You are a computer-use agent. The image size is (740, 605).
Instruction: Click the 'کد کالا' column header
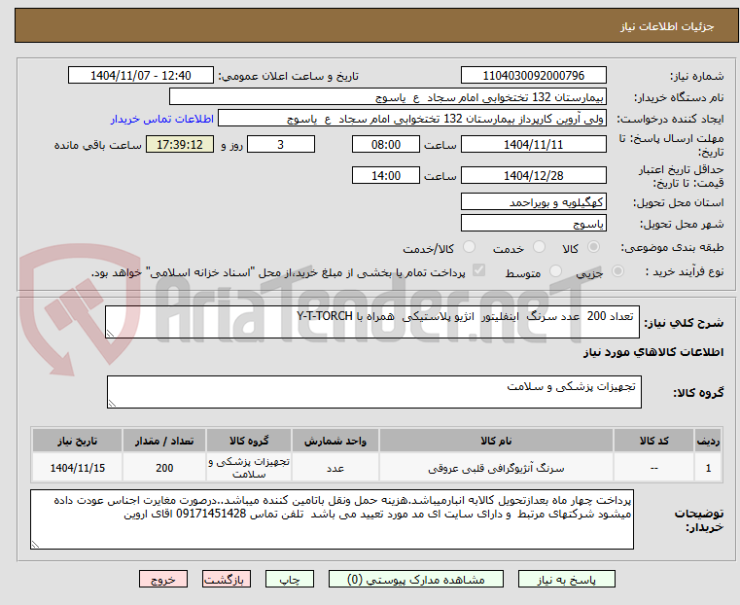pos(653,441)
